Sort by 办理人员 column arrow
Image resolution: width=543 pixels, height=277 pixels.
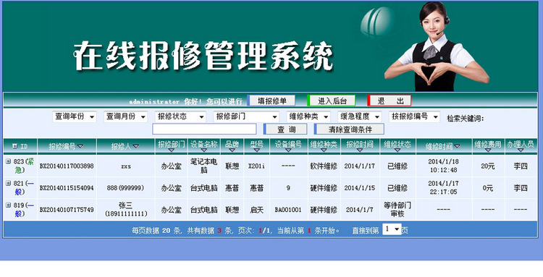pos(520,150)
